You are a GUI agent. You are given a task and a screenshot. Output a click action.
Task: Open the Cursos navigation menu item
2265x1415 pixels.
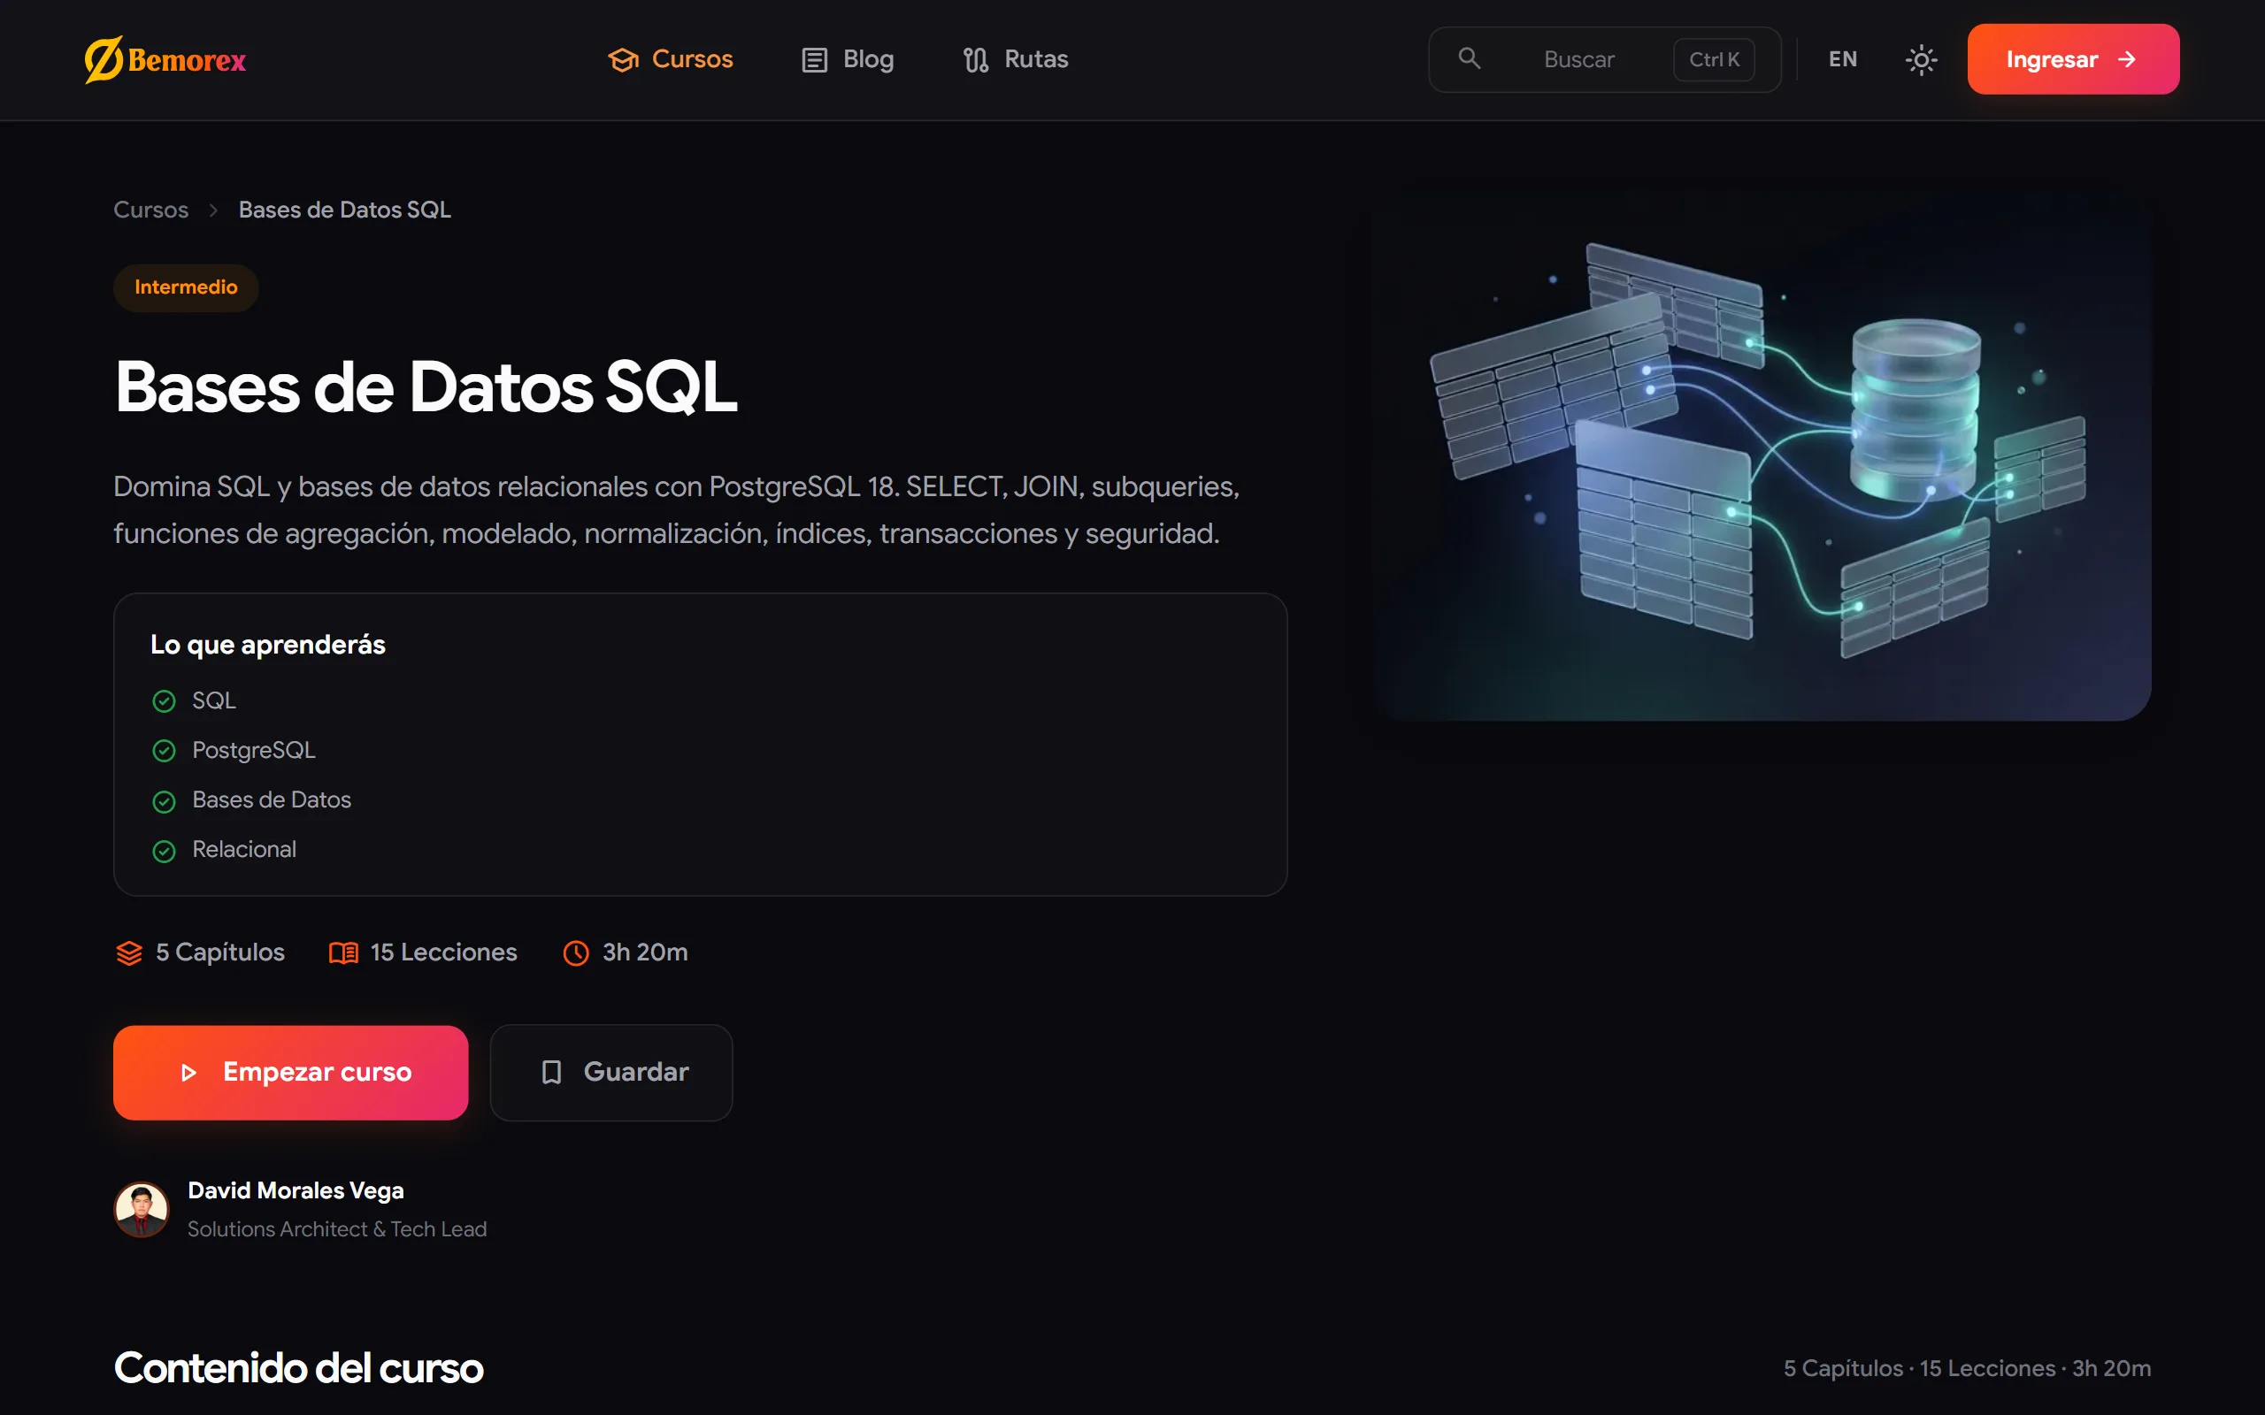(x=670, y=59)
